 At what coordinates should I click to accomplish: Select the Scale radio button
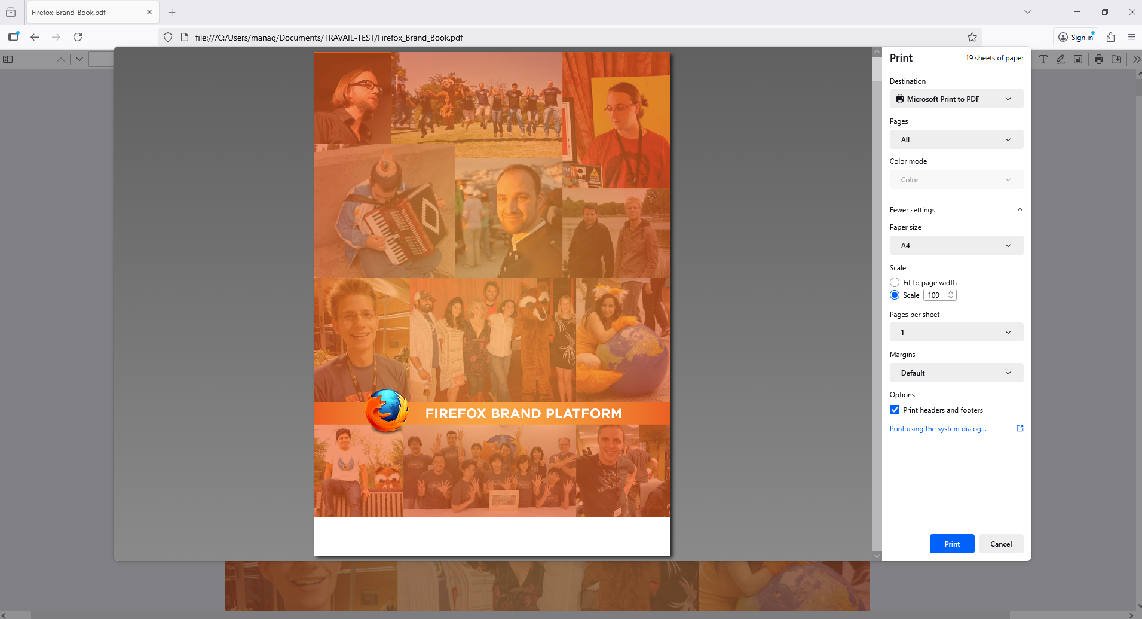click(895, 295)
